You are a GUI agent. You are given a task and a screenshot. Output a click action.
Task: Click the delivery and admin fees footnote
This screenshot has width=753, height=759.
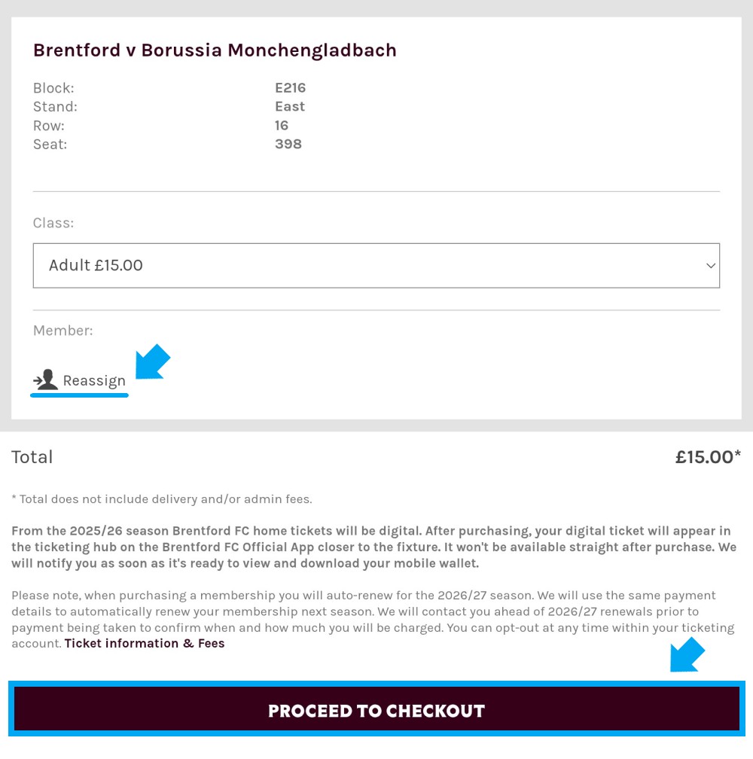coord(162,499)
